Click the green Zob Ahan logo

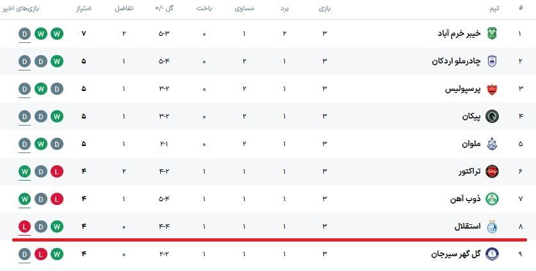coord(492,199)
